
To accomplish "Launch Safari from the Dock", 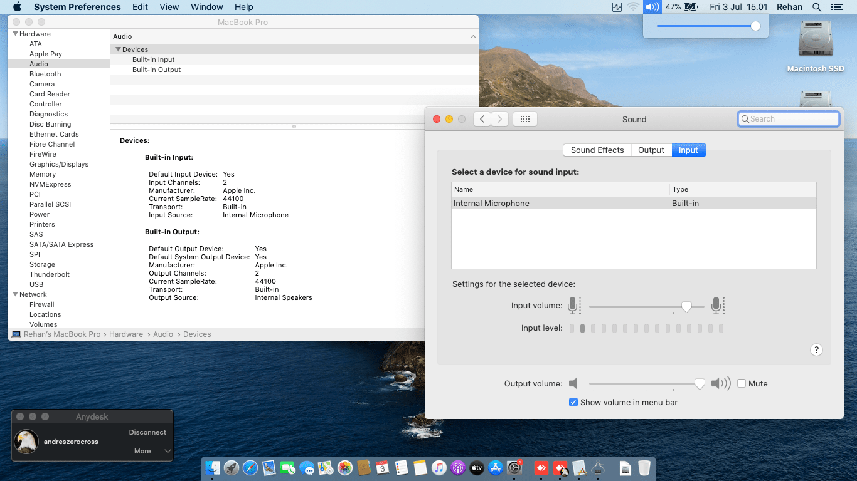I will pyautogui.click(x=250, y=468).
